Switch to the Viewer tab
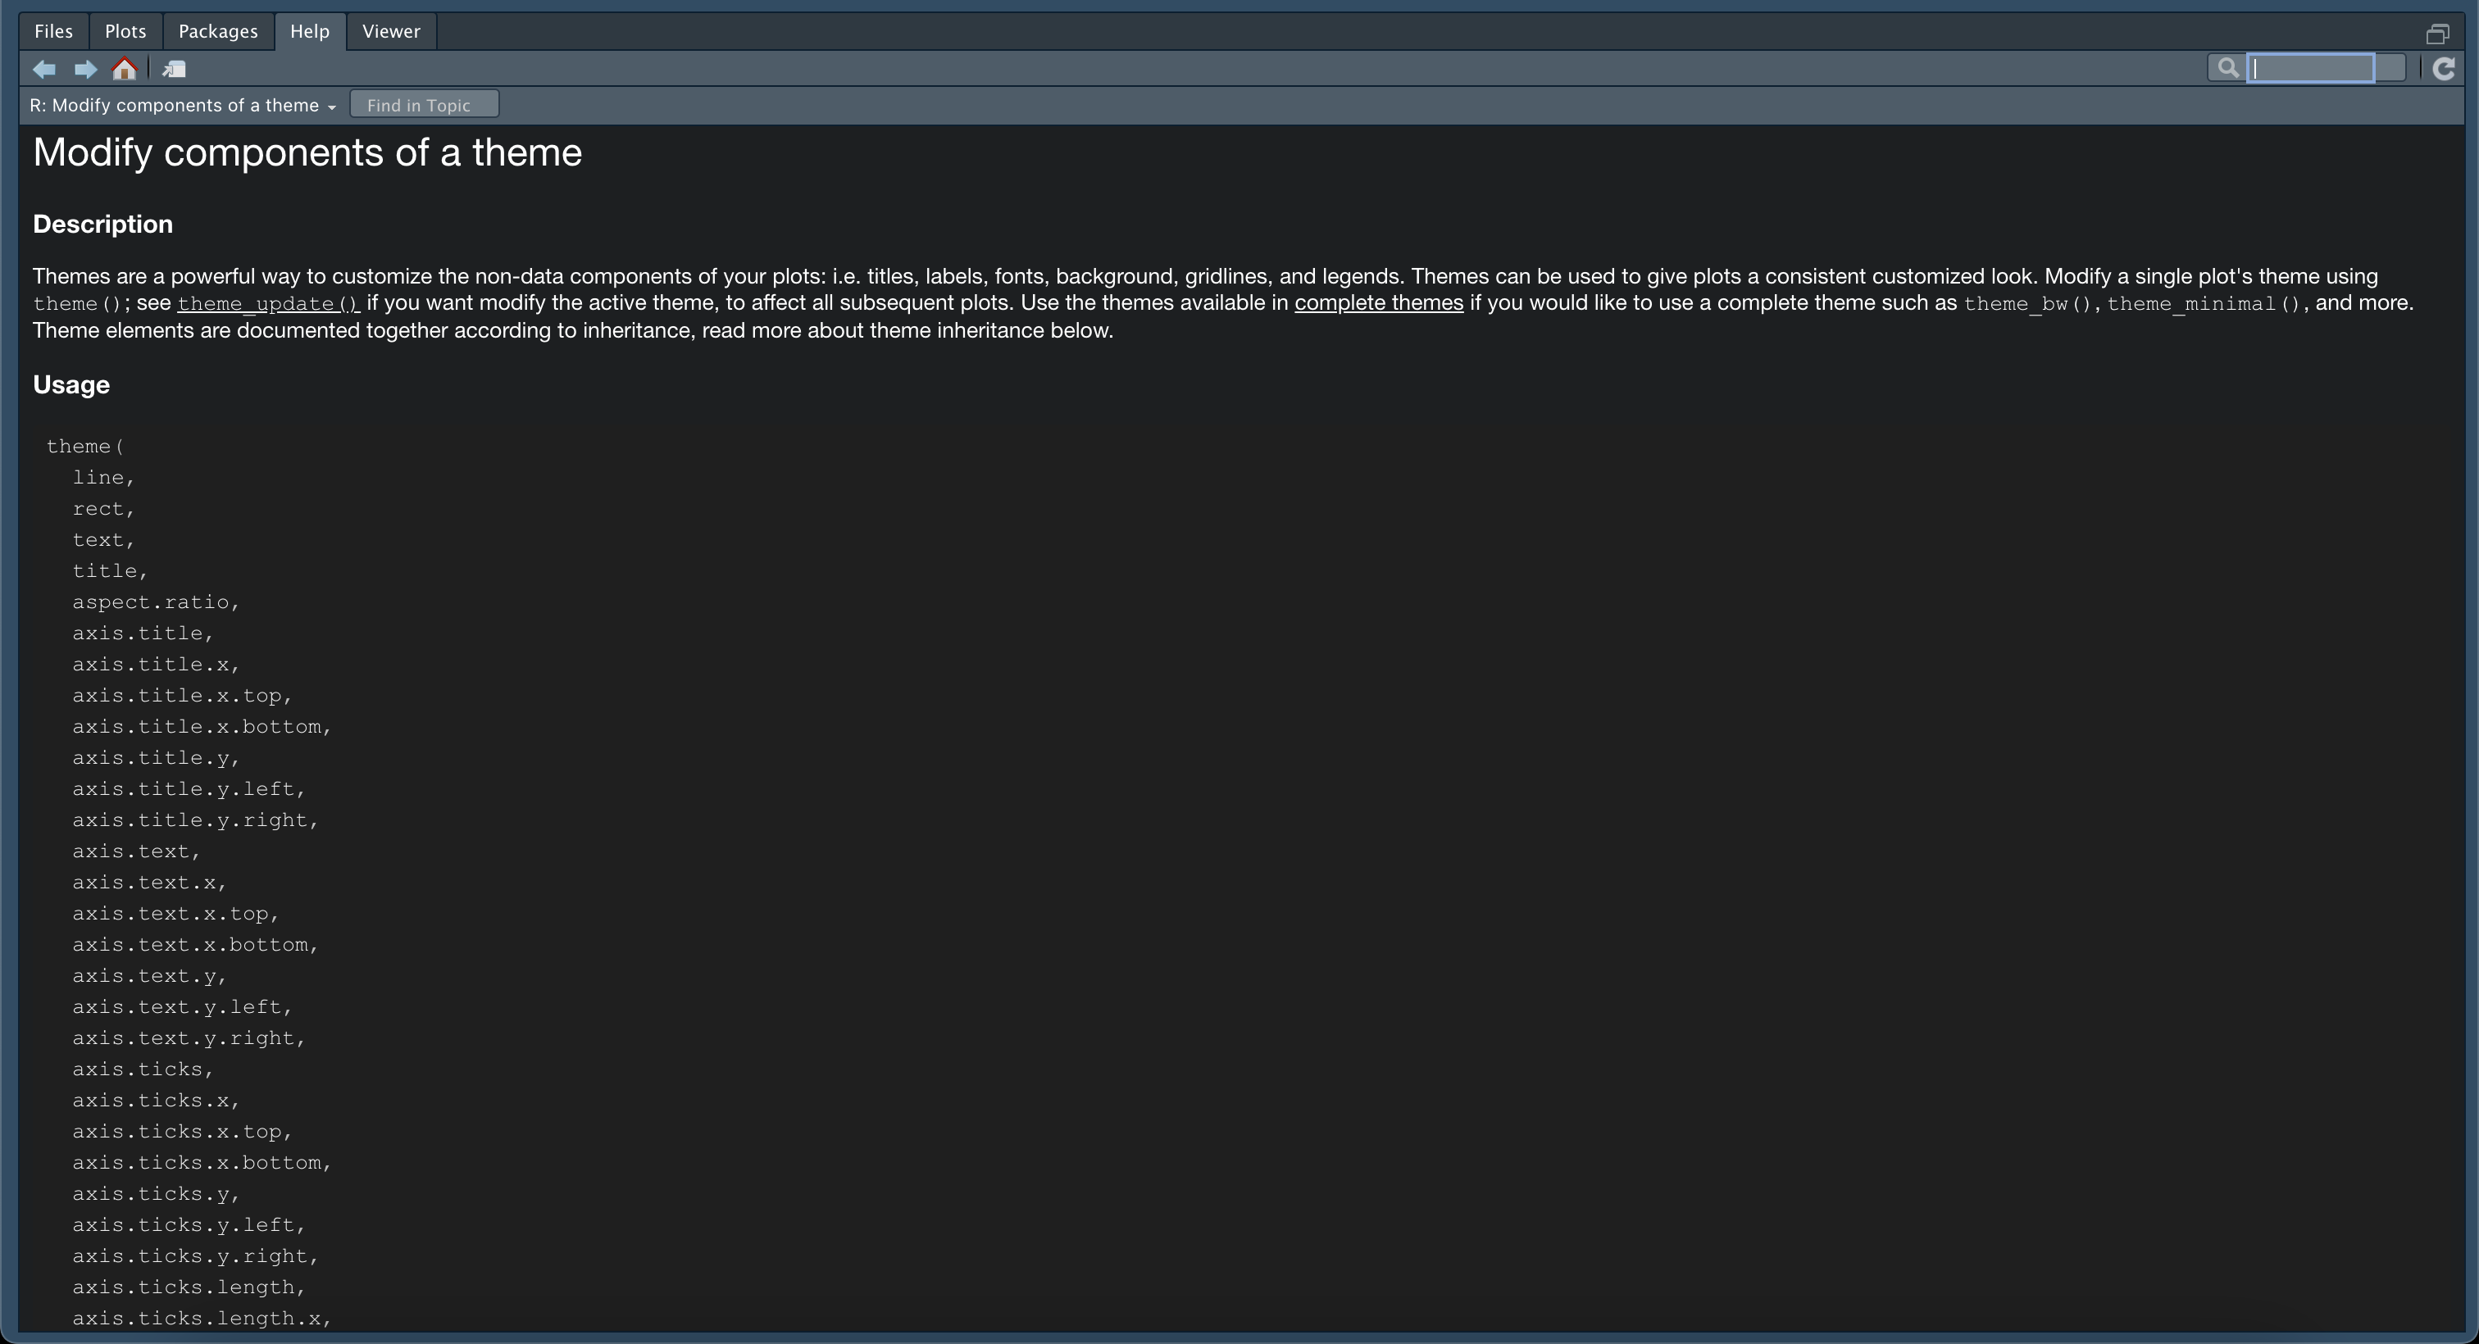The image size is (2479, 1344). [x=391, y=32]
